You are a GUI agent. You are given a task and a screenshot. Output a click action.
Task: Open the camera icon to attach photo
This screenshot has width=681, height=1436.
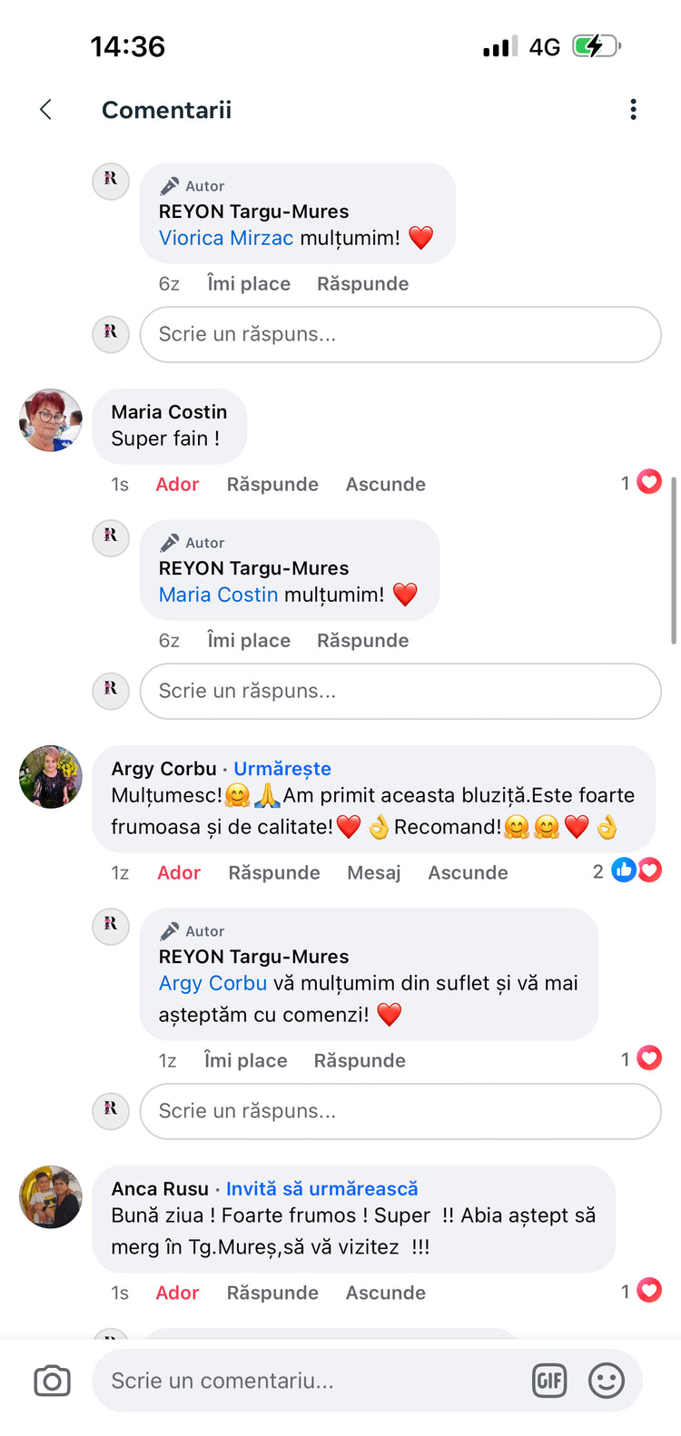[52, 1381]
